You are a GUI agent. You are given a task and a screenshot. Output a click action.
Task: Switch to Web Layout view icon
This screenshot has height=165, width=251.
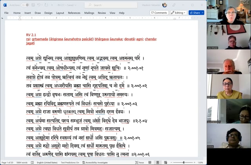(166, 162)
